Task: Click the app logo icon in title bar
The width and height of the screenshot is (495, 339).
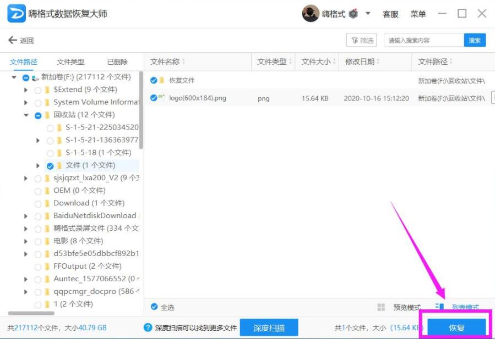Action: point(17,14)
